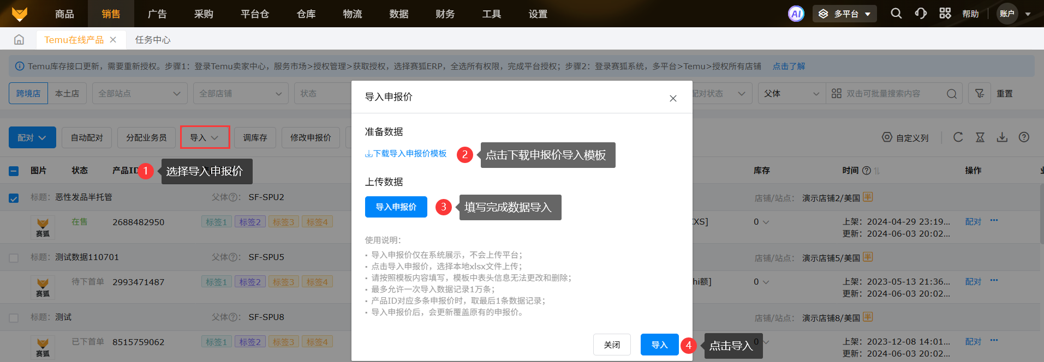Click the export download icon
The height and width of the screenshot is (362, 1044).
coord(1002,137)
